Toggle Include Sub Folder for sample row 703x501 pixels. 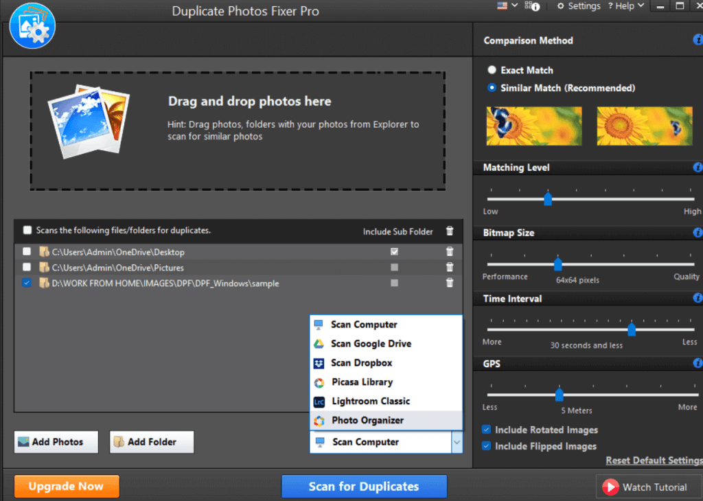tap(394, 283)
